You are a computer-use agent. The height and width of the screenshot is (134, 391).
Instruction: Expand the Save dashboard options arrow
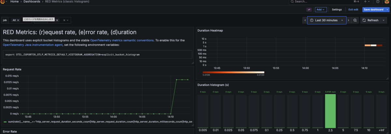tap(387, 10)
